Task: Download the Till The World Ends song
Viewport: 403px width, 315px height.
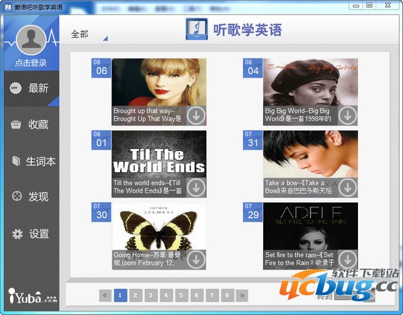Action: 195,187
